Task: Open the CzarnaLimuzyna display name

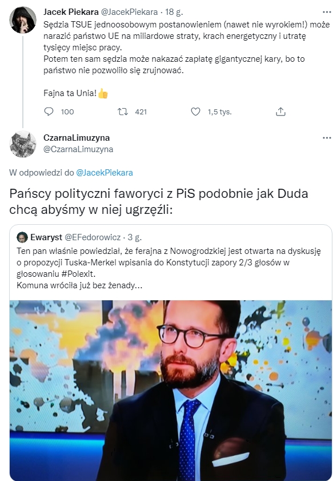Action: click(77, 138)
